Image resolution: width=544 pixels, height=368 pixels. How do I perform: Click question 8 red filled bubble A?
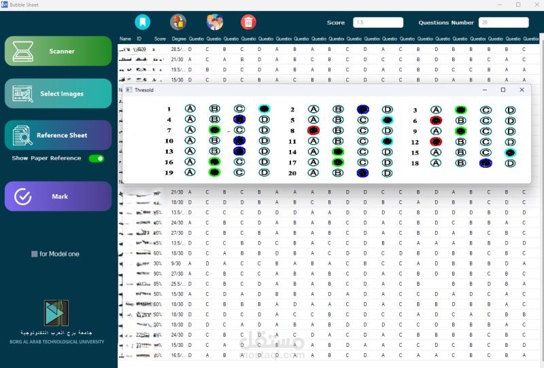point(313,130)
